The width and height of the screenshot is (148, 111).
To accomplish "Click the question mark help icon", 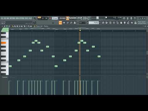I will point(135,18).
